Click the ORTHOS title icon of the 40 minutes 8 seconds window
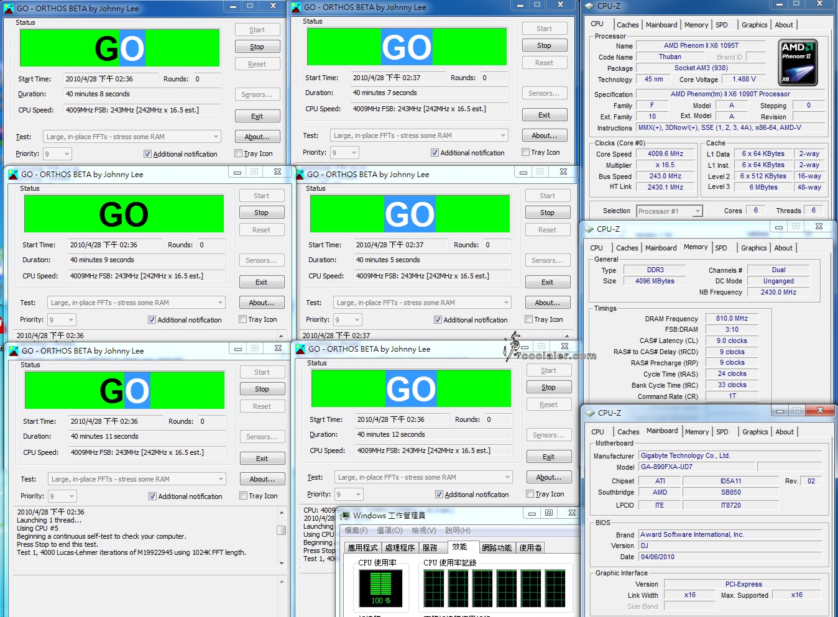 tap(9, 8)
